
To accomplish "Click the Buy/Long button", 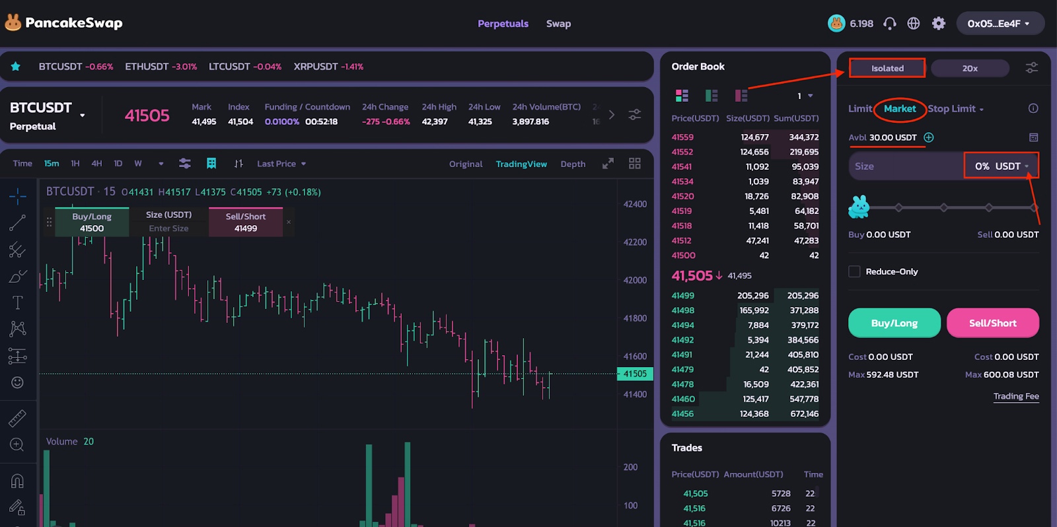I will click(894, 323).
